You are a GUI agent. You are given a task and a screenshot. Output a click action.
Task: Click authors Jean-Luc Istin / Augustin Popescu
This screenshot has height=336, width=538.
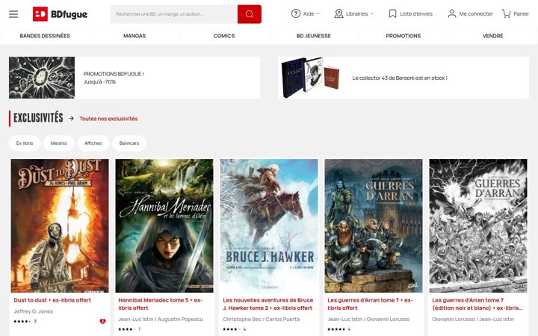[x=161, y=320]
